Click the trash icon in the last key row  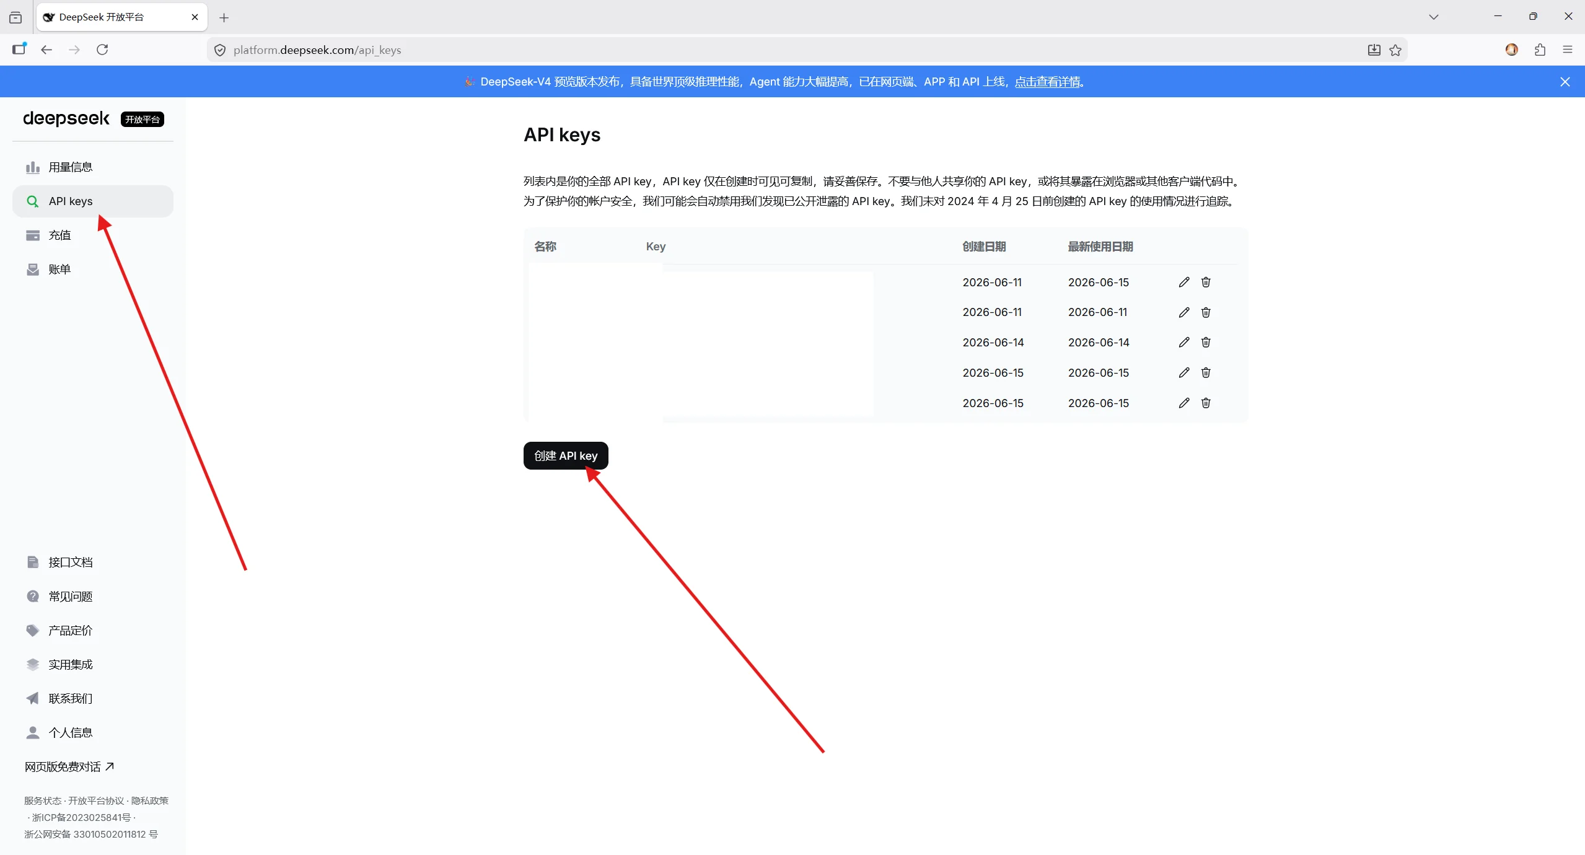pyautogui.click(x=1206, y=403)
